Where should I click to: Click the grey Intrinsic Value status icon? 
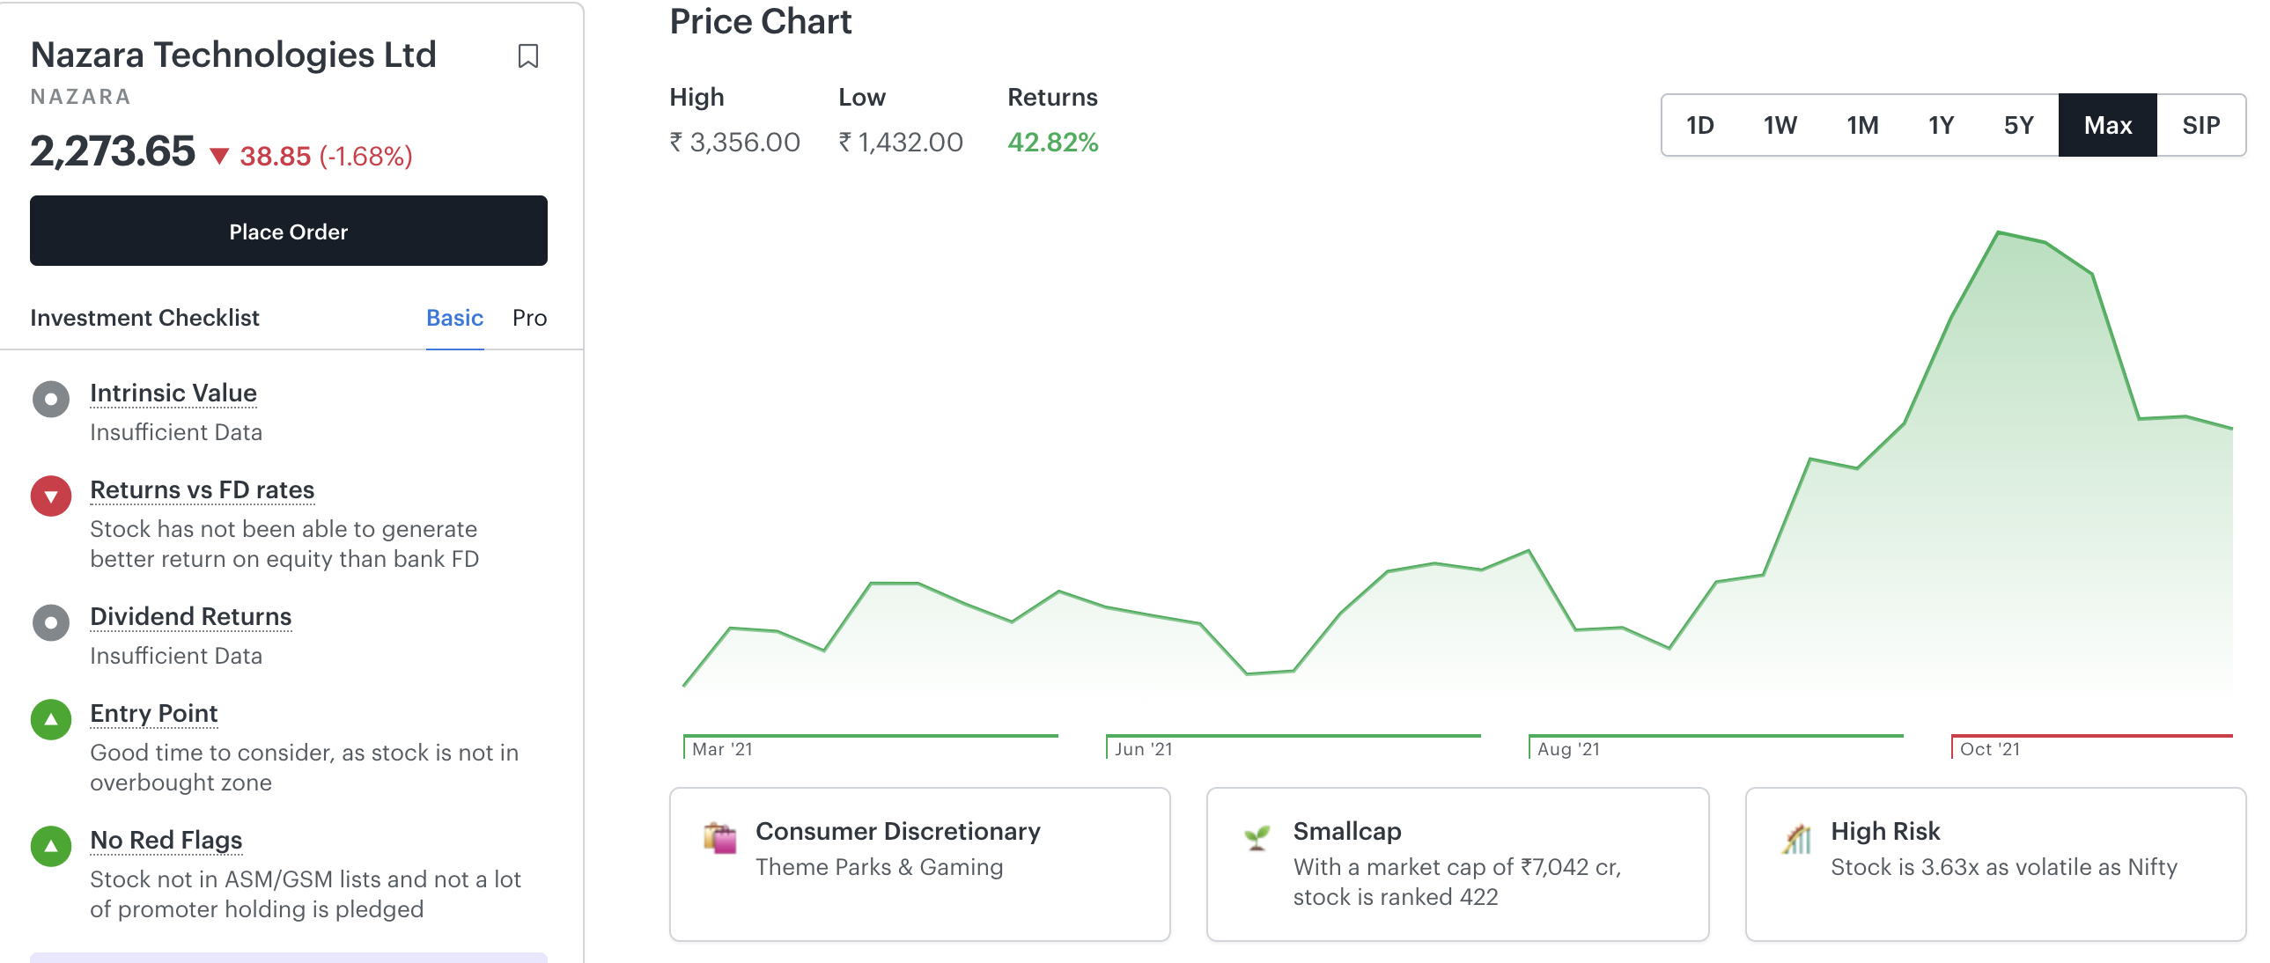coord(51,399)
